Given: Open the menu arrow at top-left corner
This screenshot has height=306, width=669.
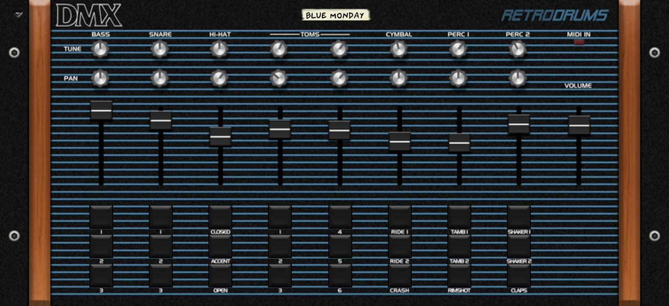Looking at the screenshot, I should (18, 15).
